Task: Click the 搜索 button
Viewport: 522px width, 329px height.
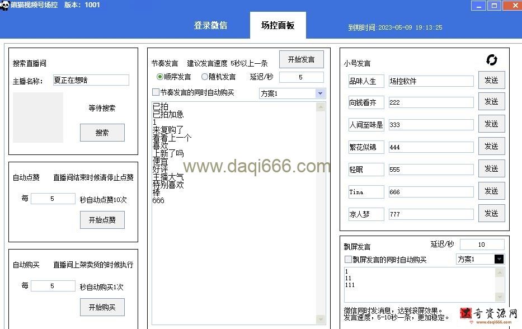Action: [x=102, y=133]
